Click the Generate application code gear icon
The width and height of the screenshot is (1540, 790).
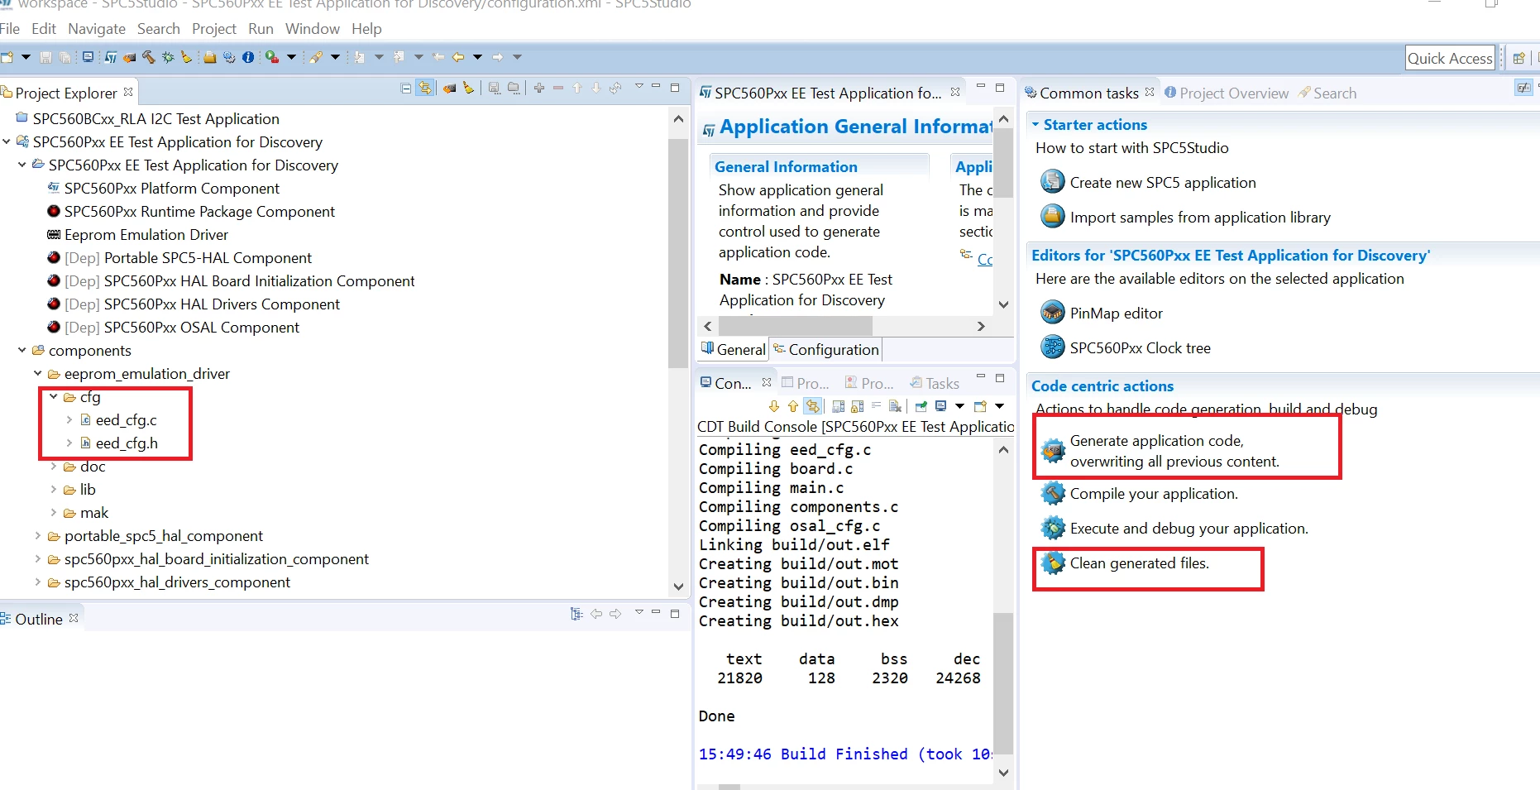click(x=1052, y=451)
